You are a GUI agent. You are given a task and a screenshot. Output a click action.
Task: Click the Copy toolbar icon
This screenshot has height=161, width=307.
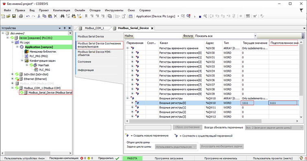click(x=44, y=16)
